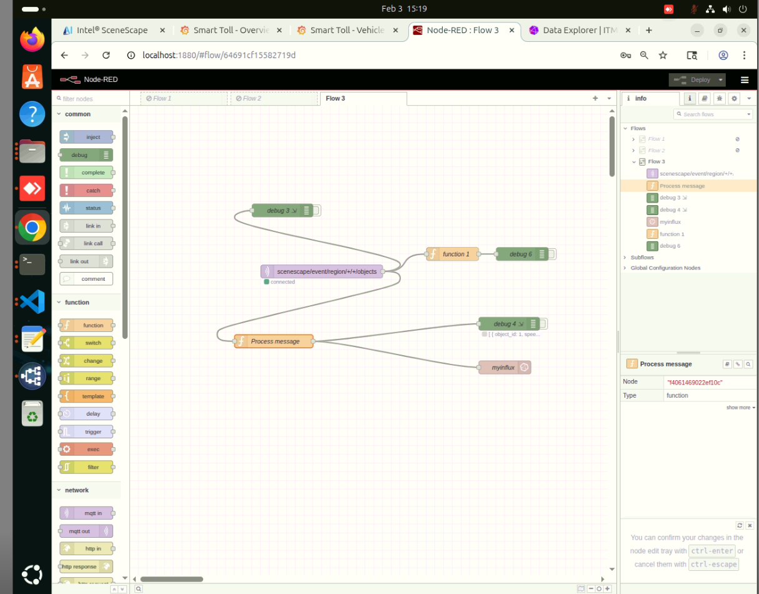This screenshot has height=594, width=759.
Task: Open the Deploy dropdown arrow
Action: tap(720, 79)
